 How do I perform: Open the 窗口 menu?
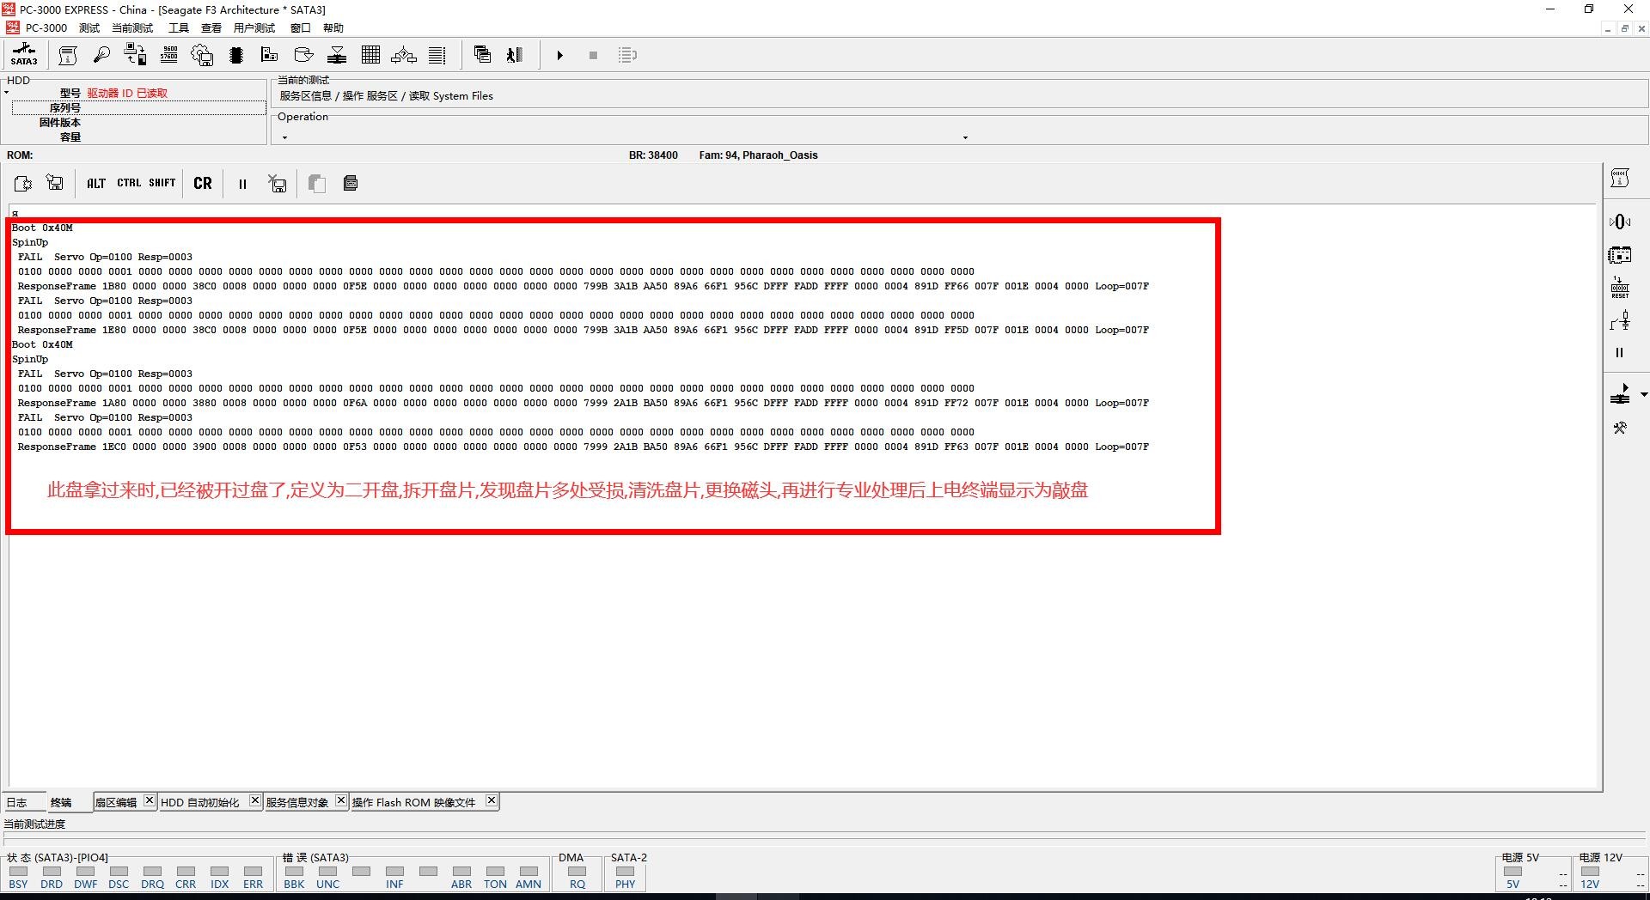tap(301, 27)
